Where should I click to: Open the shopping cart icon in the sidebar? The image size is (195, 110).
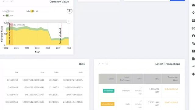(x=193, y=28)
